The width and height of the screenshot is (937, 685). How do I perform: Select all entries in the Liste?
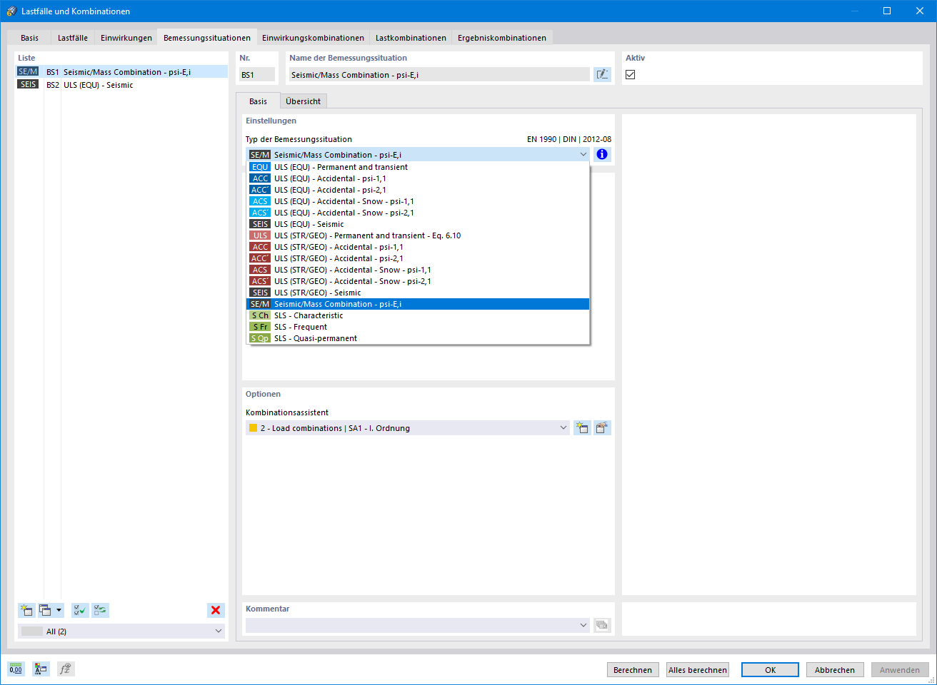80,610
